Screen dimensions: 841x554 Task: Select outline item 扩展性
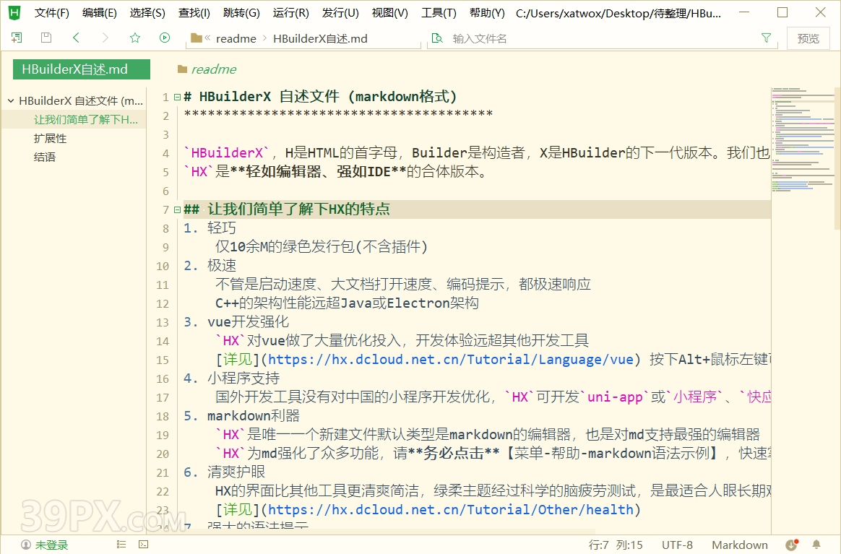tap(50, 139)
